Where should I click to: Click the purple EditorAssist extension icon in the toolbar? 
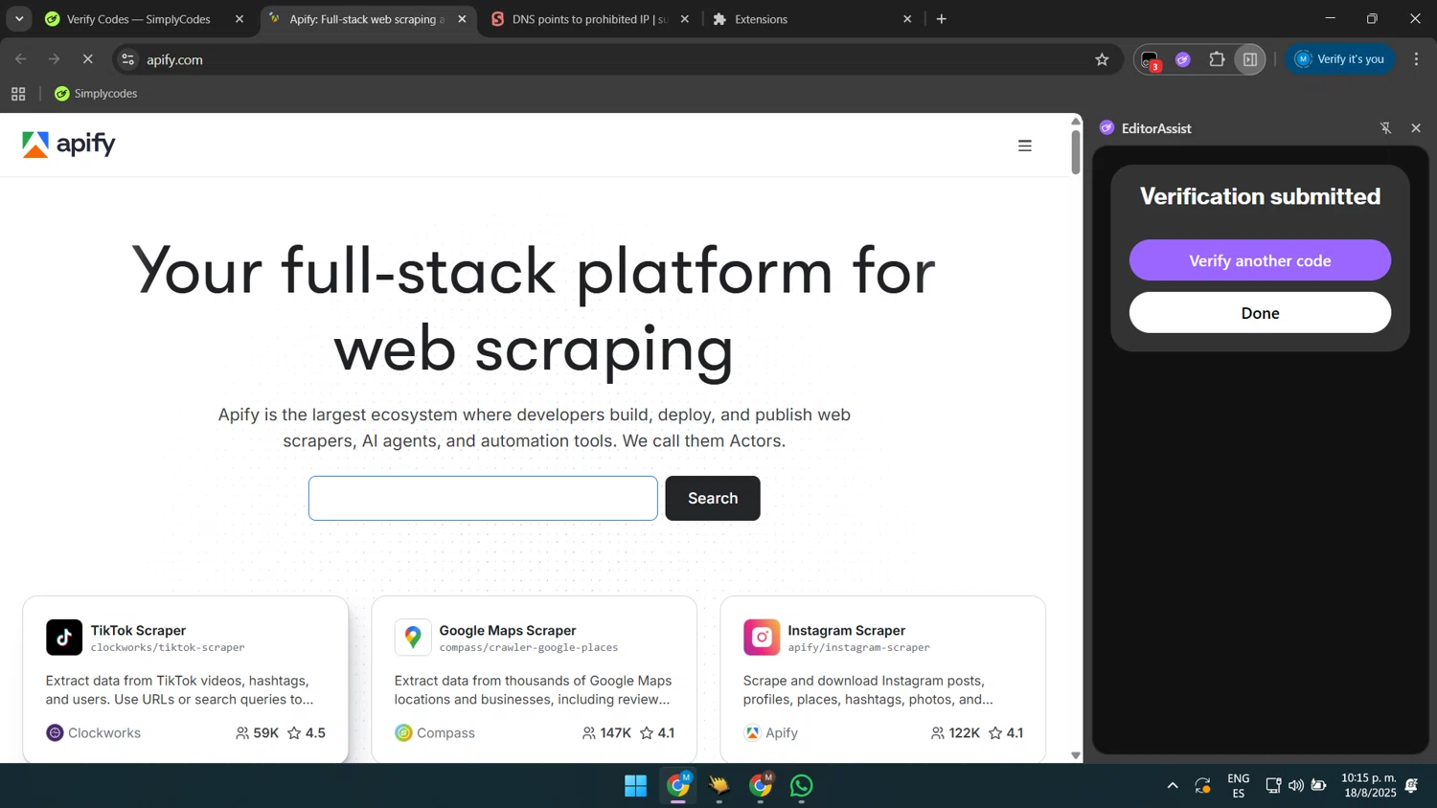click(x=1183, y=59)
